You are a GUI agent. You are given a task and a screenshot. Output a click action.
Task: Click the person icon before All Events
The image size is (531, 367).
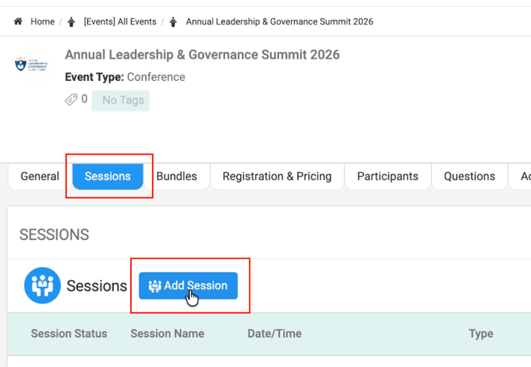[x=72, y=21]
